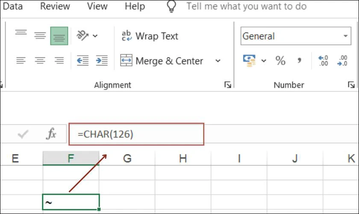359x214 pixels.
Task: Expand the Accounting format dropdown arrow
Action: point(264,61)
